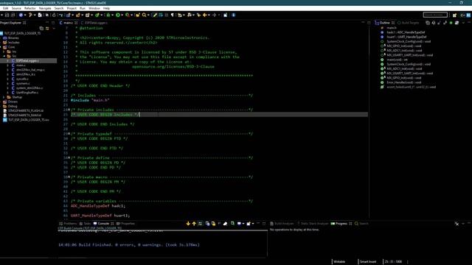
Task: Open the Source menu
Action: (16, 8)
